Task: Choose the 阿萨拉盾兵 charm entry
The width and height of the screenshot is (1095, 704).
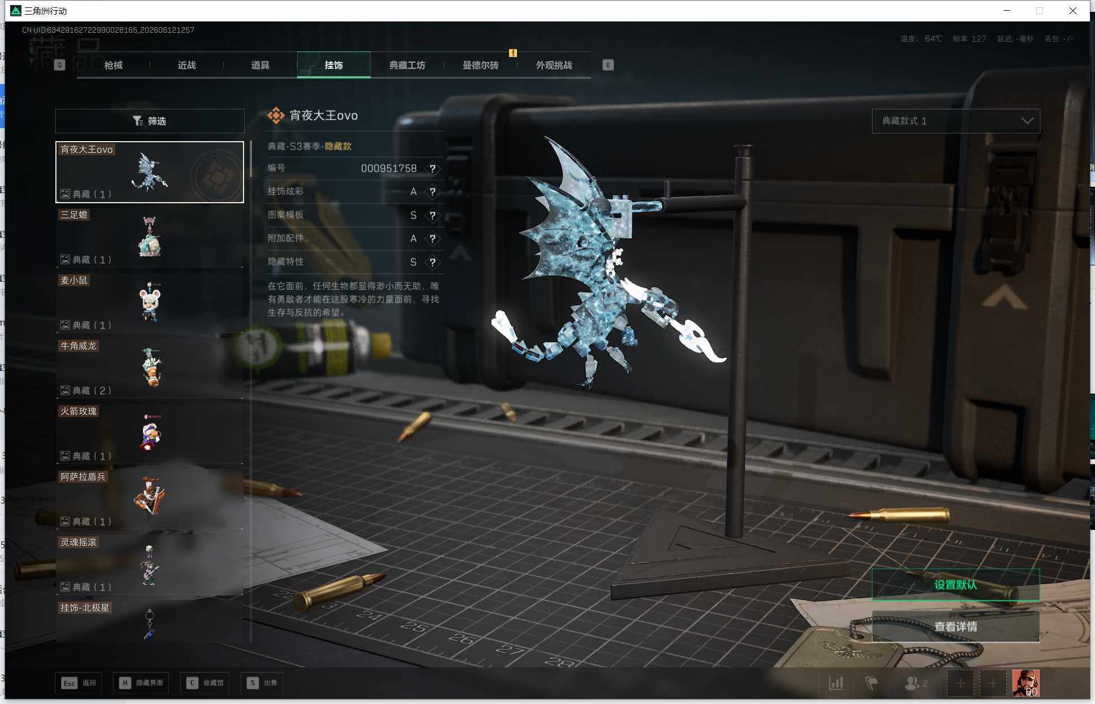Action: click(150, 499)
